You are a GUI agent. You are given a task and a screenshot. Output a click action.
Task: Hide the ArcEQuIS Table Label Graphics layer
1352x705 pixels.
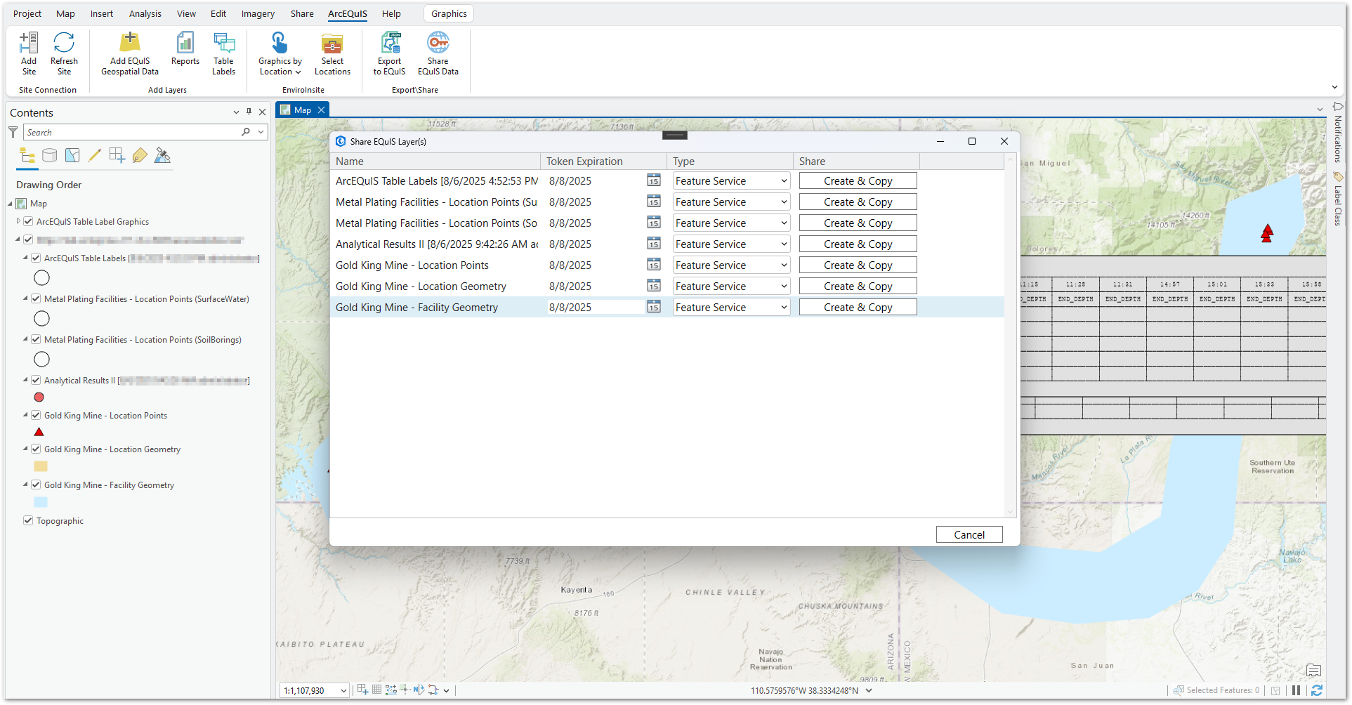pyautogui.click(x=28, y=222)
